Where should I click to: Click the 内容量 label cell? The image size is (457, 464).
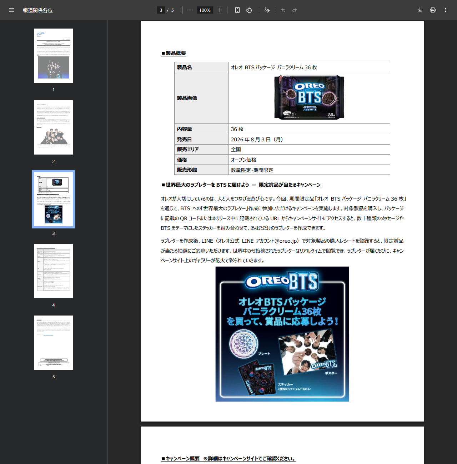(201, 129)
